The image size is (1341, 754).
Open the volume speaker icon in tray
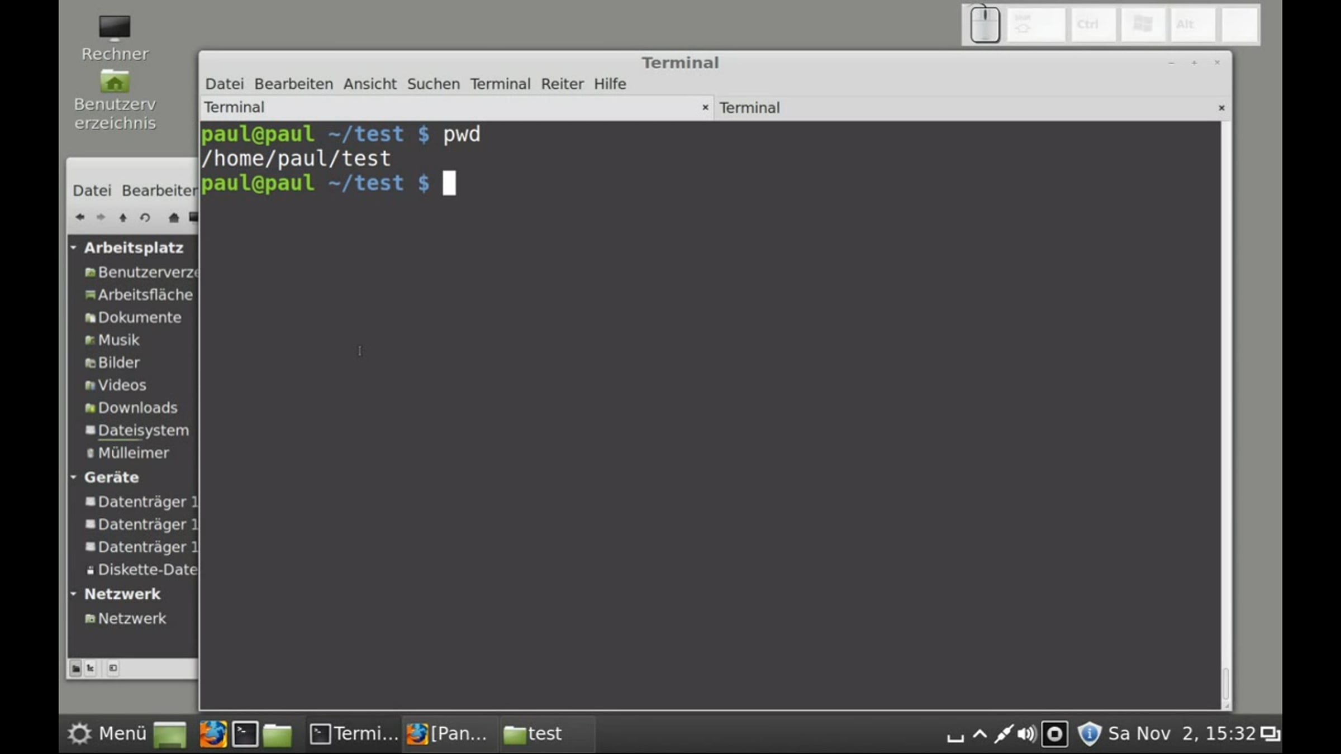[x=1026, y=733]
